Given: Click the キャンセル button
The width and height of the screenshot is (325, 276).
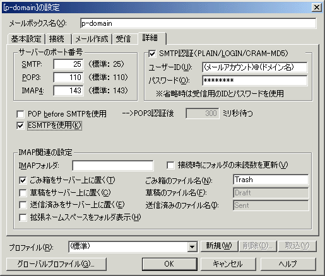Looking at the screenshot, I should pos(228,264).
